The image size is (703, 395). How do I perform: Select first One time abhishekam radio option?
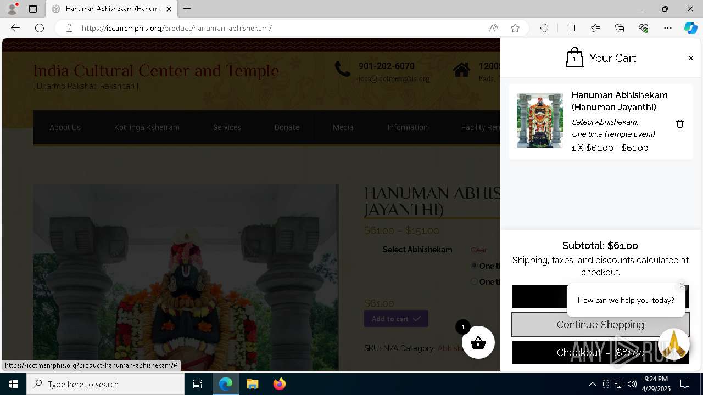[x=474, y=266]
